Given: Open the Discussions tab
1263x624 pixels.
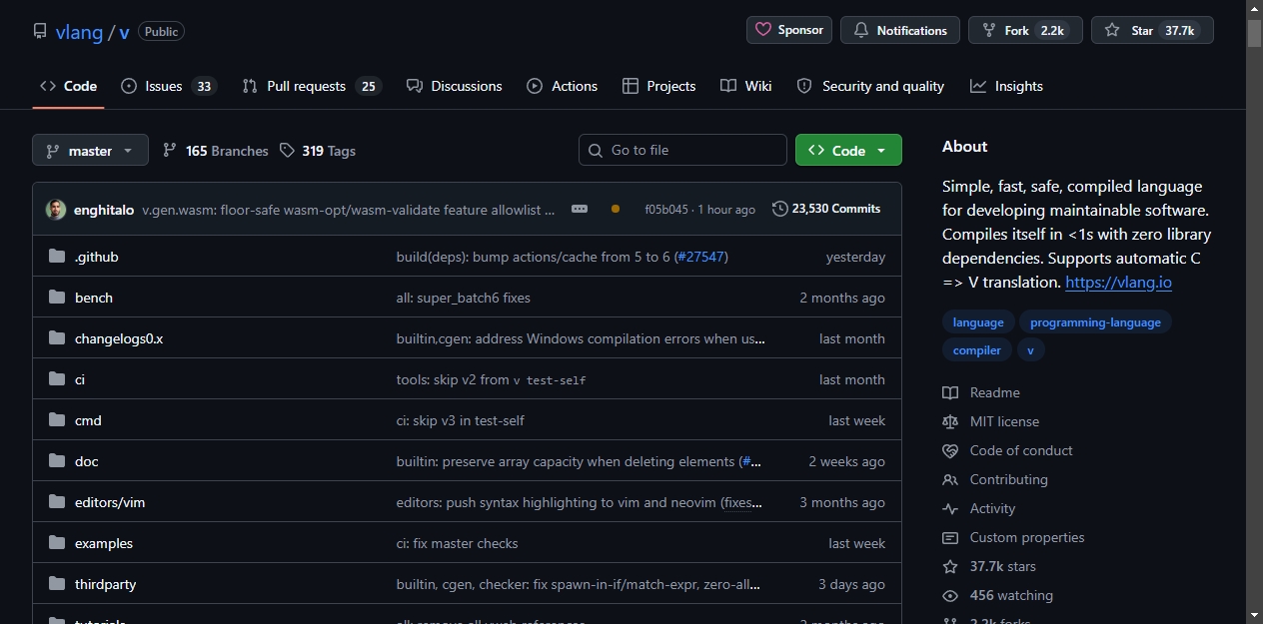Looking at the screenshot, I should 455,86.
